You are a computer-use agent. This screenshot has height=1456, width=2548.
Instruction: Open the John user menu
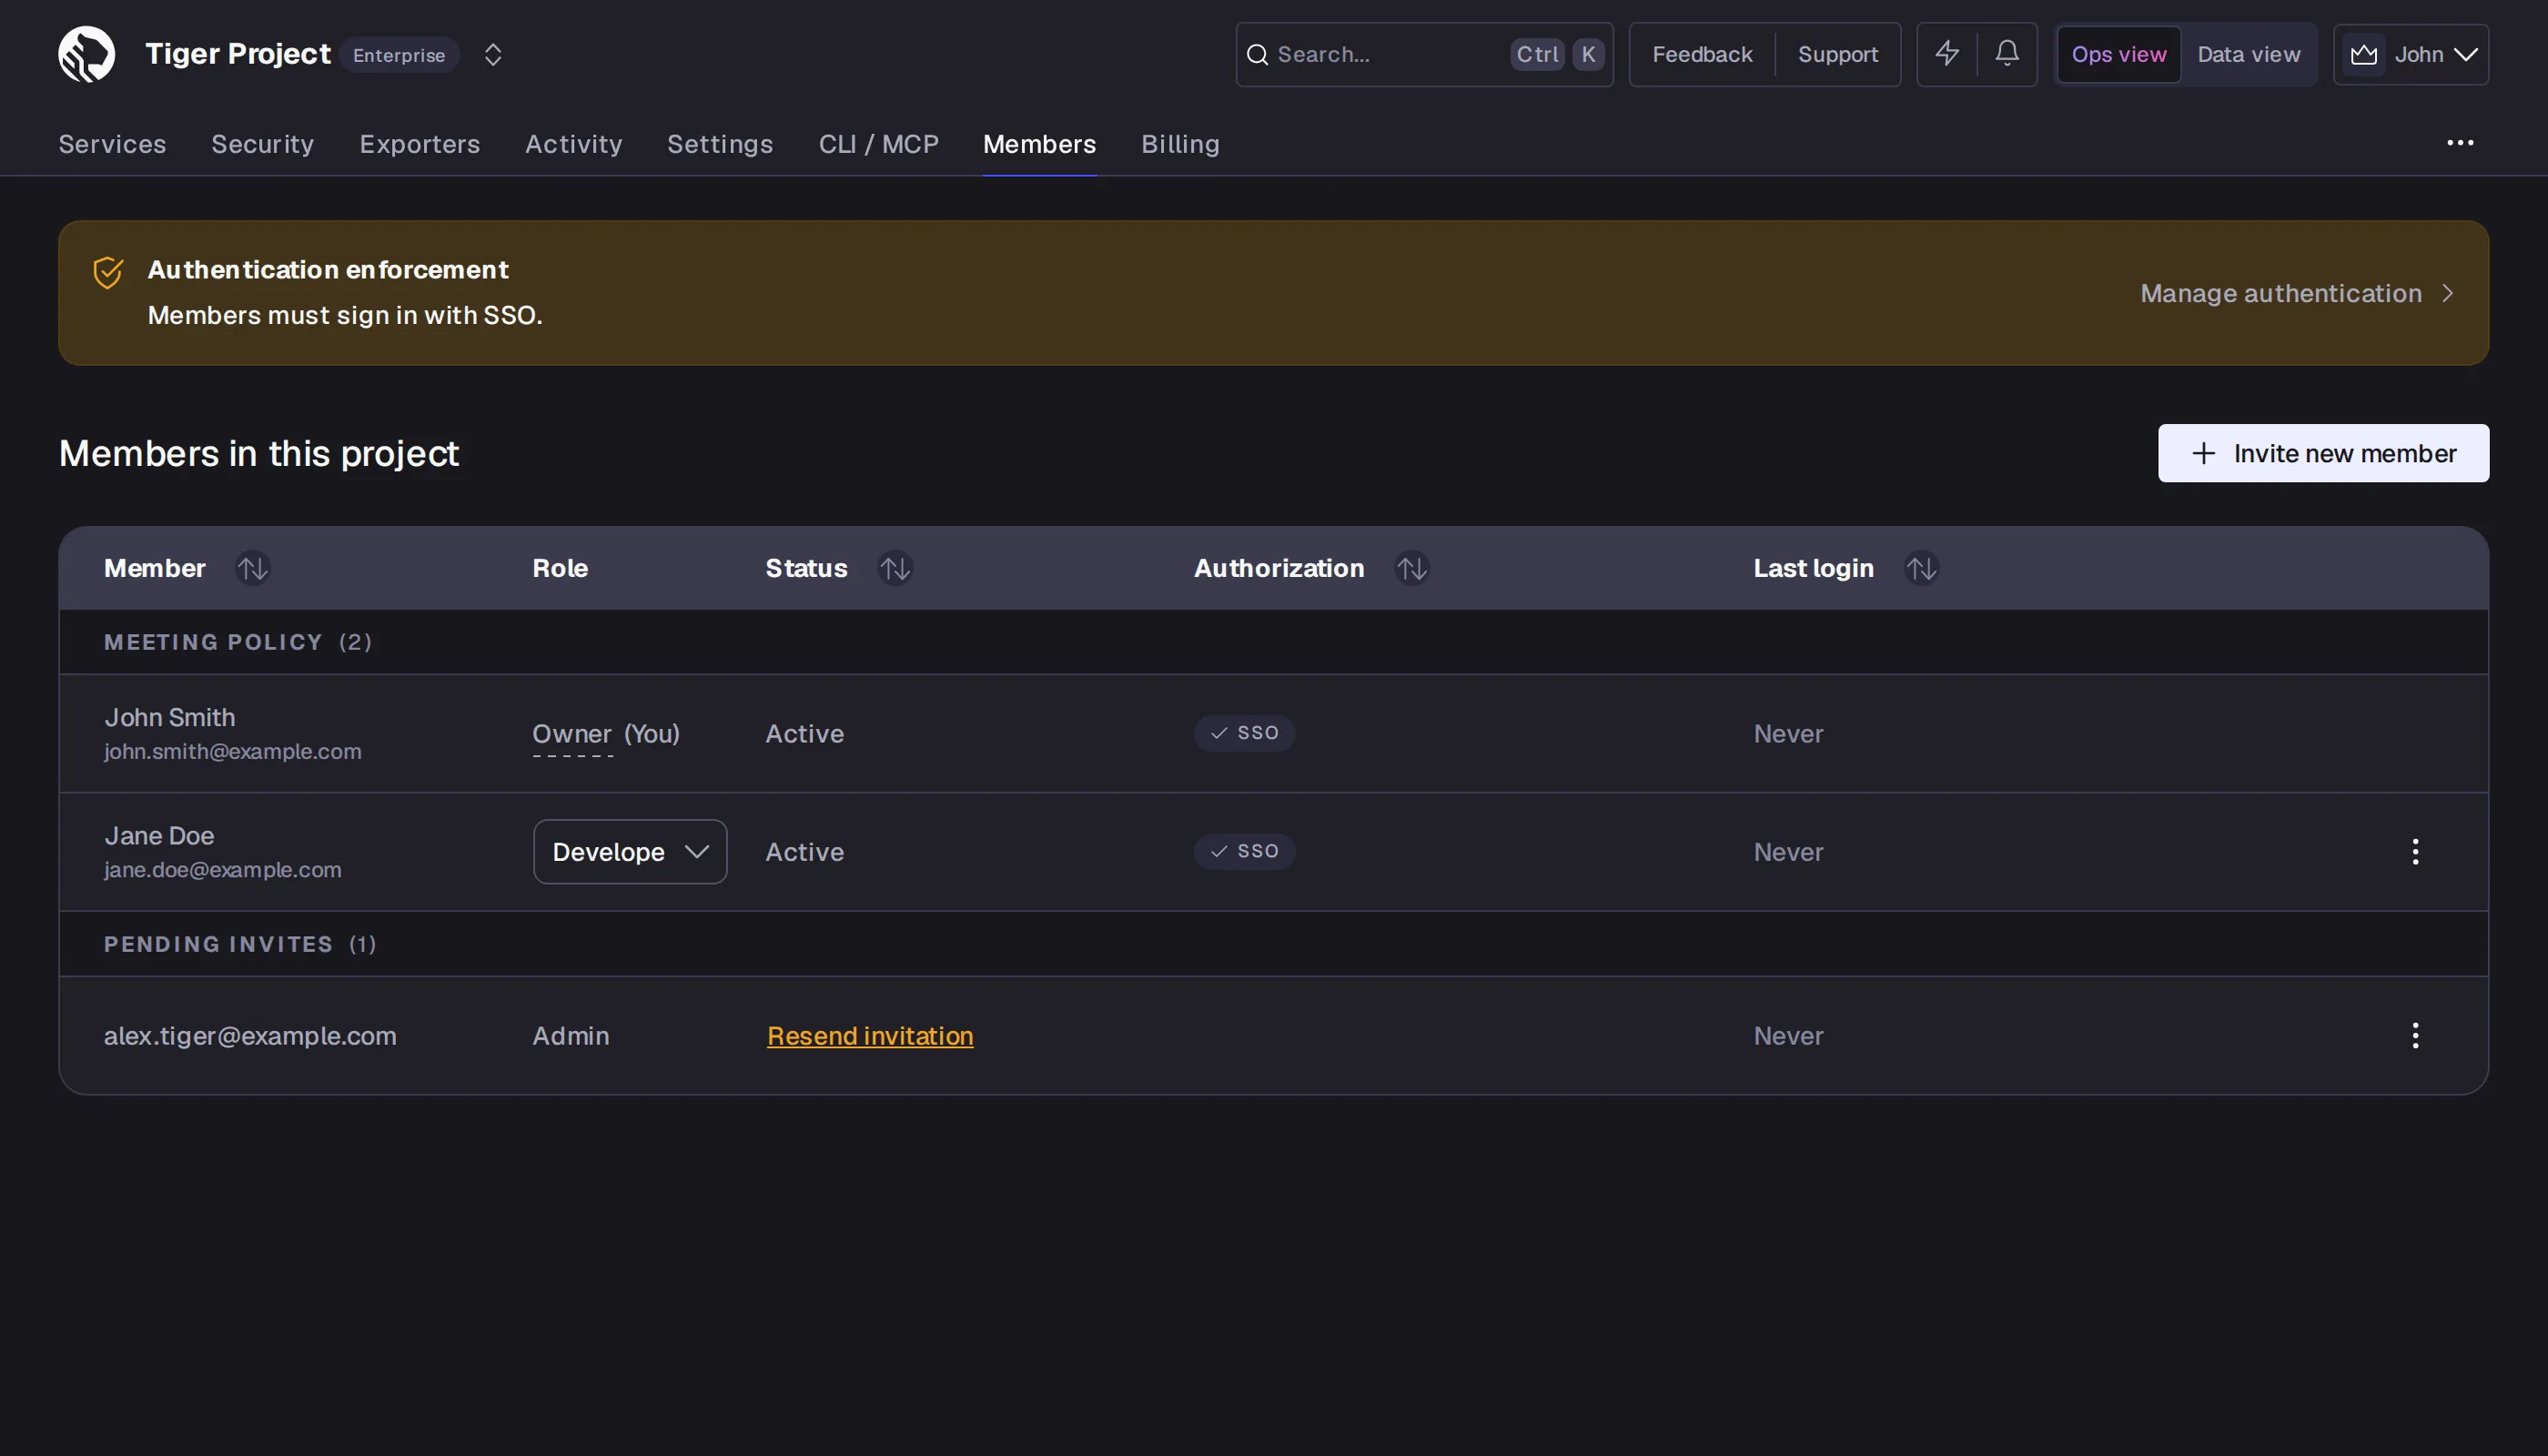2411,54
